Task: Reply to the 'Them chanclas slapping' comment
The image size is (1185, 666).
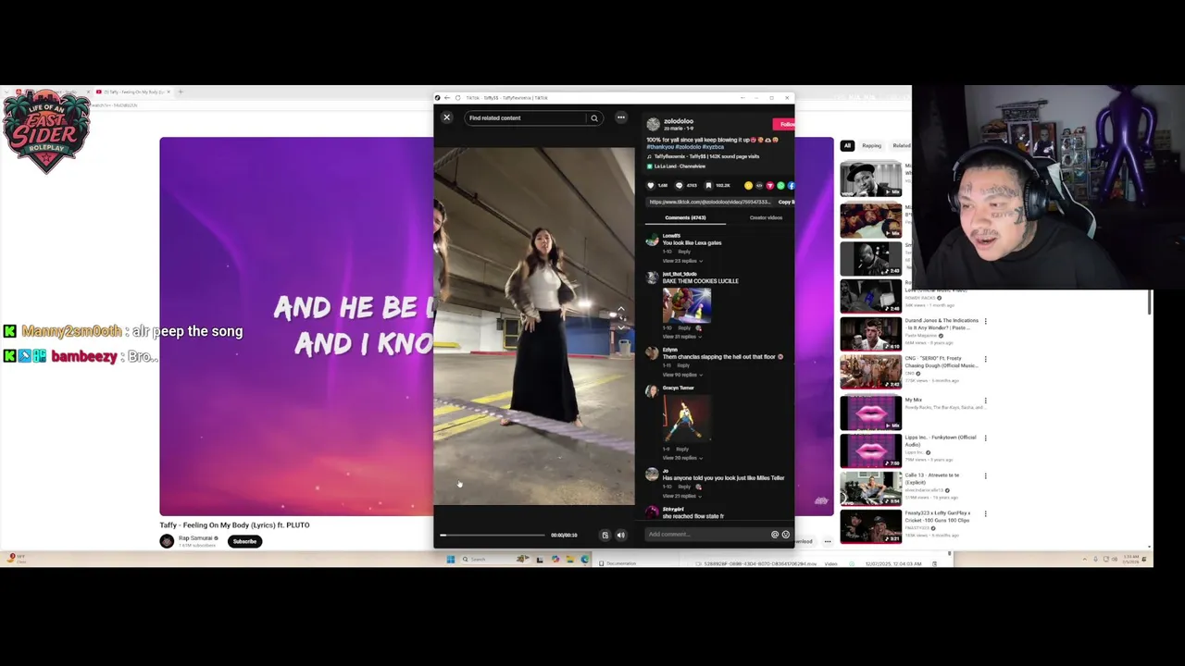Action: click(x=683, y=365)
